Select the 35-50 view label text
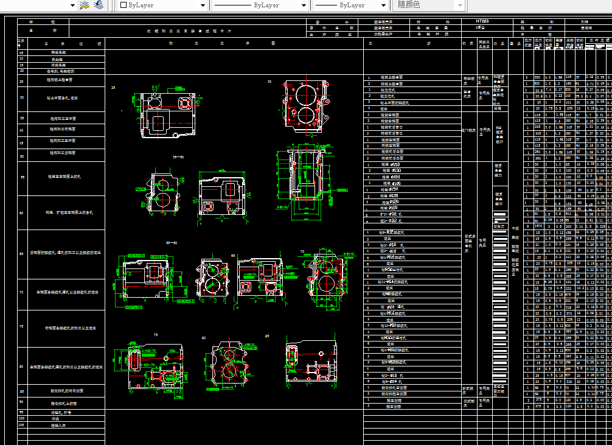This screenshot has width=612, height=445. pyautogui.click(x=178, y=157)
